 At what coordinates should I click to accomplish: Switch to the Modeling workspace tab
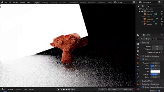[x=45, y=3]
